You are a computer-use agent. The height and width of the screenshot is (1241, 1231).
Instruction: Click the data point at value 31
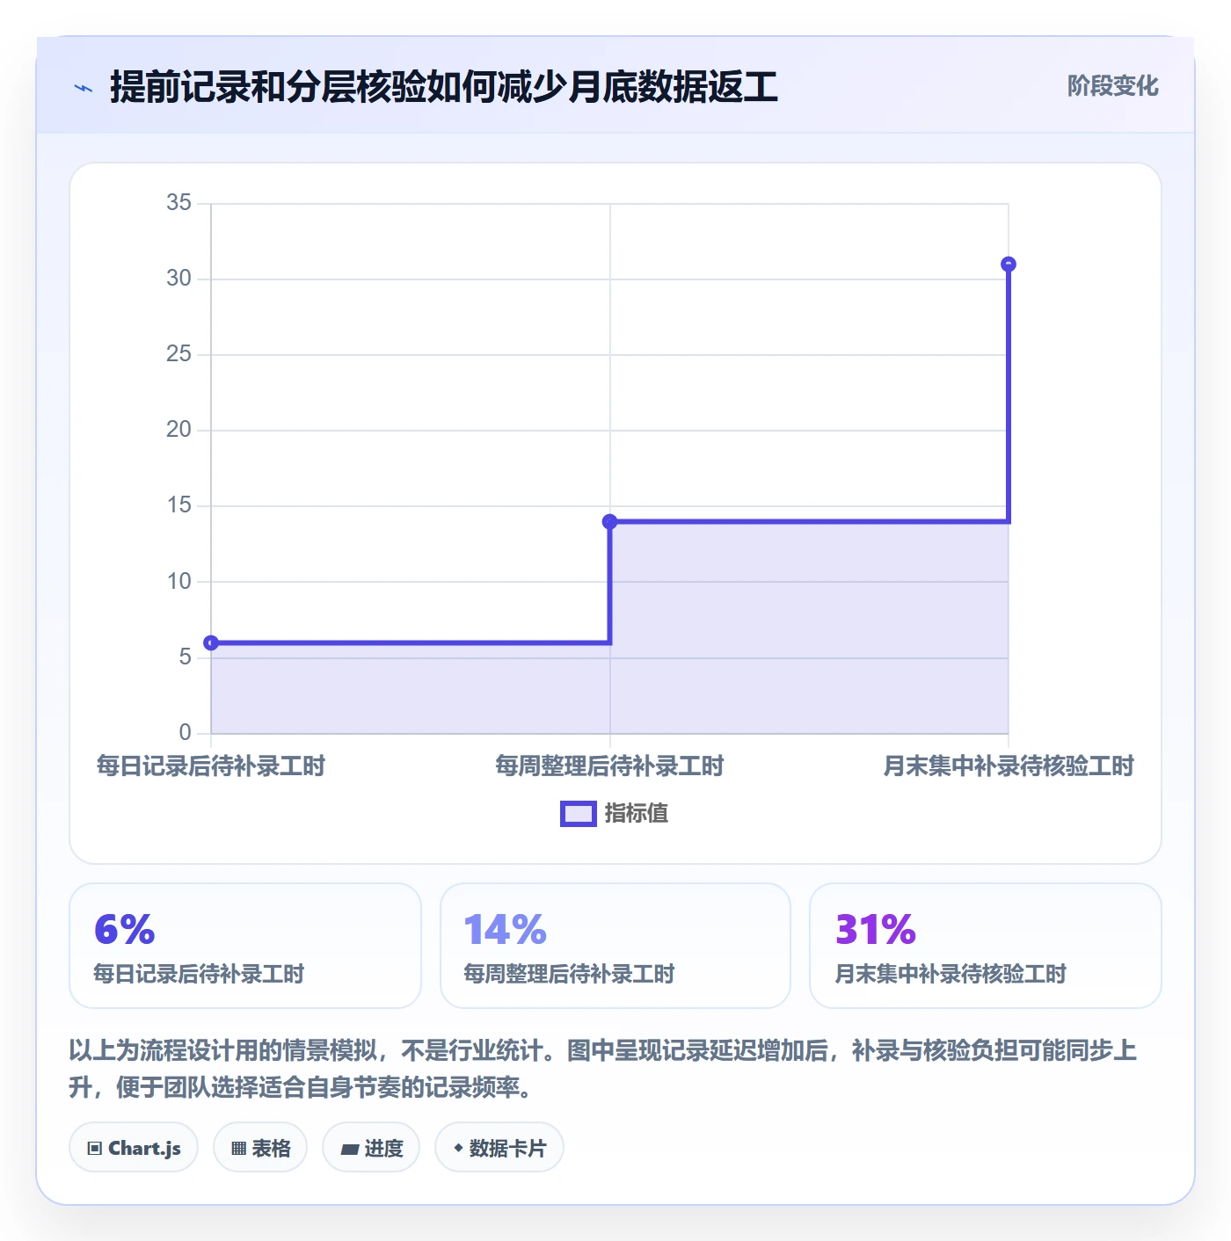[1009, 265]
